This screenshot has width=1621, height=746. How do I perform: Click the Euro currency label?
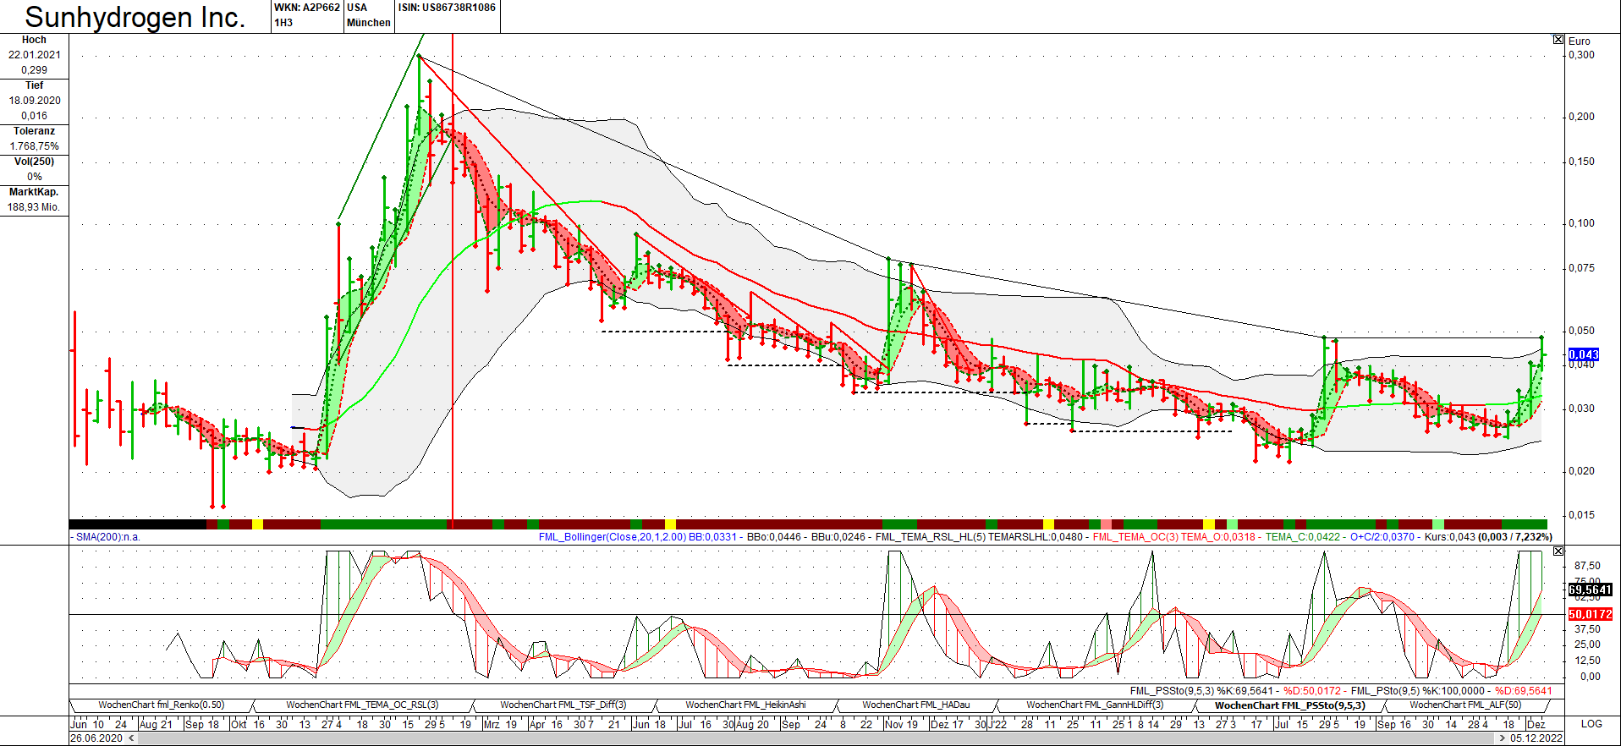click(1579, 41)
